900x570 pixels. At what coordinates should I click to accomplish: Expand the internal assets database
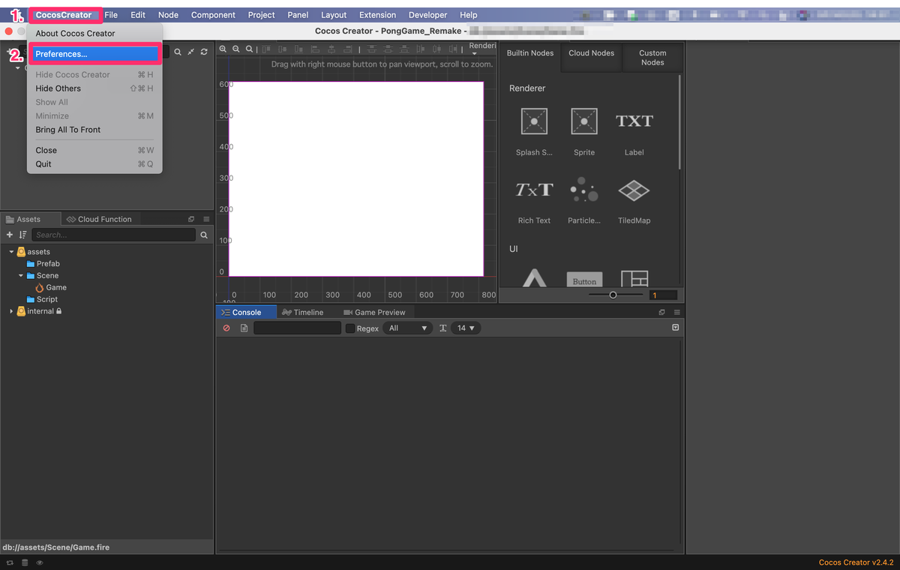click(11, 311)
